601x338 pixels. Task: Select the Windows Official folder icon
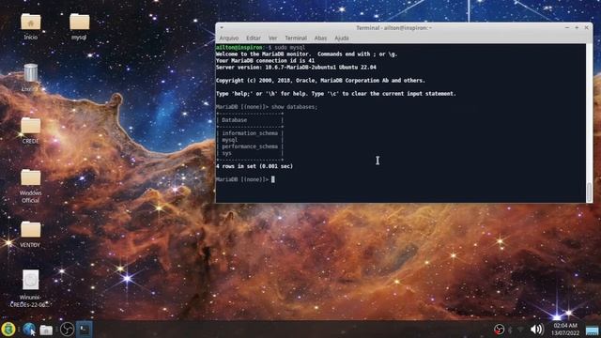tap(31, 186)
